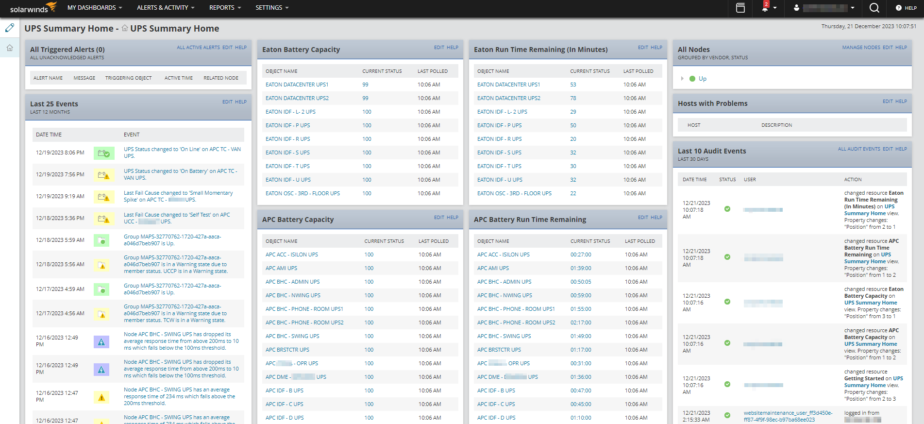924x424 pixels.
Task: Open the news feed archive icon
Action: click(740, 8)
